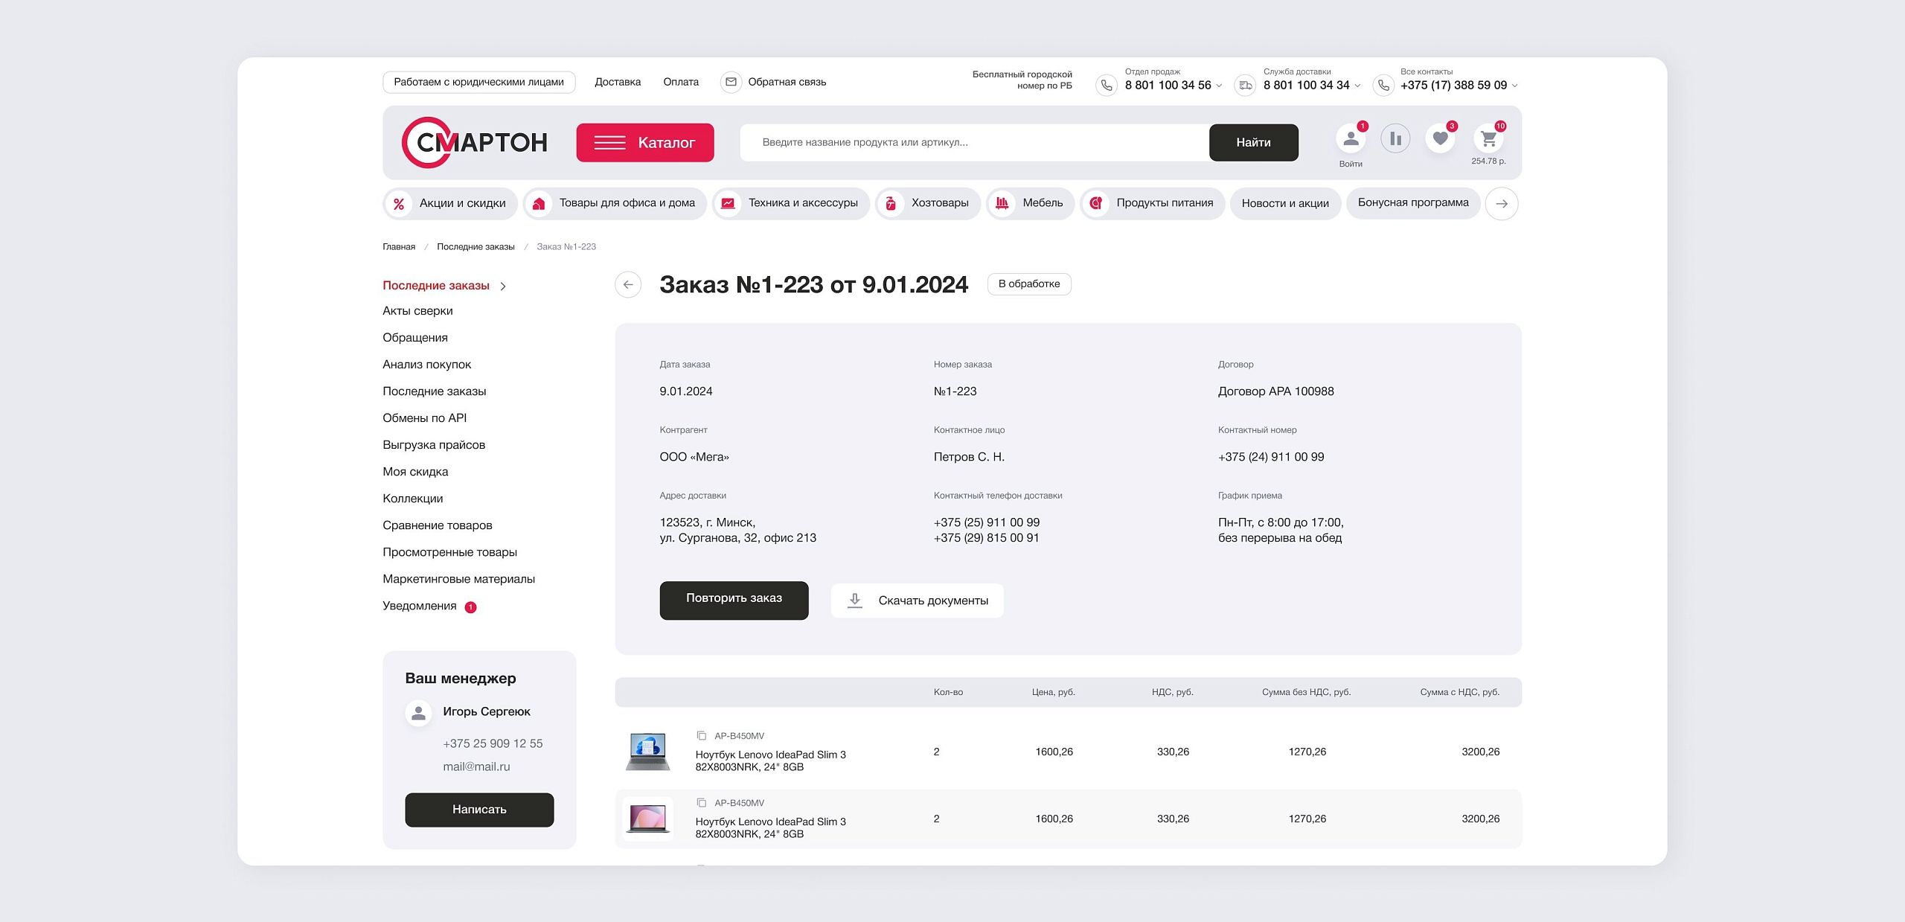Expand the Отдел продаж phone dropdown
This screenshot has height=922, width=1905.
[x=1219, y=86]
